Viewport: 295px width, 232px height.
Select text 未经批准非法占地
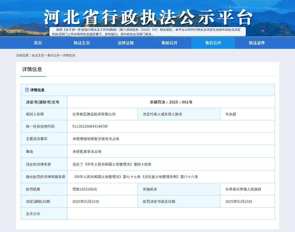(87, 152)
